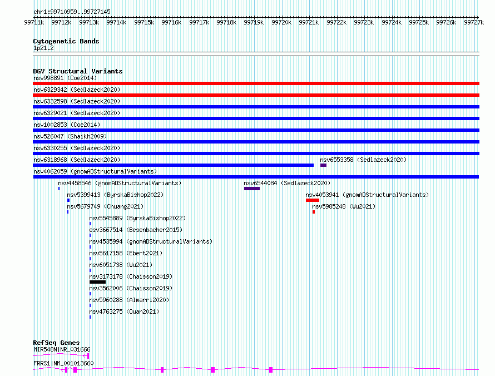
Task: Click nsv4535994 (gnomADStructuralVariants) label
Action: pos(151,241)
